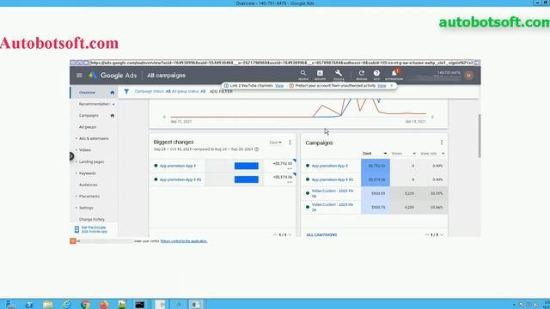Click View link for YouTube channels
Image resolution: width=550 pixels, height=309 pixels.
point(279,86)
